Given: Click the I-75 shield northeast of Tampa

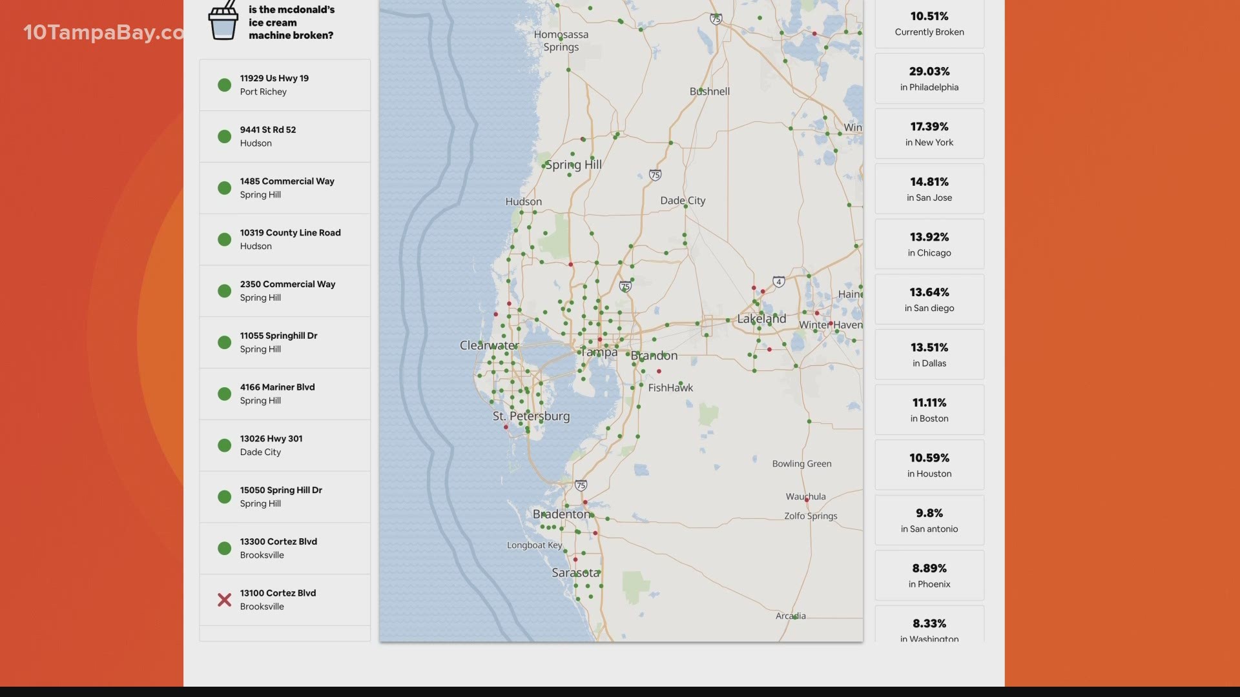Looking at the screenshot, I should (x=625, y=287).
